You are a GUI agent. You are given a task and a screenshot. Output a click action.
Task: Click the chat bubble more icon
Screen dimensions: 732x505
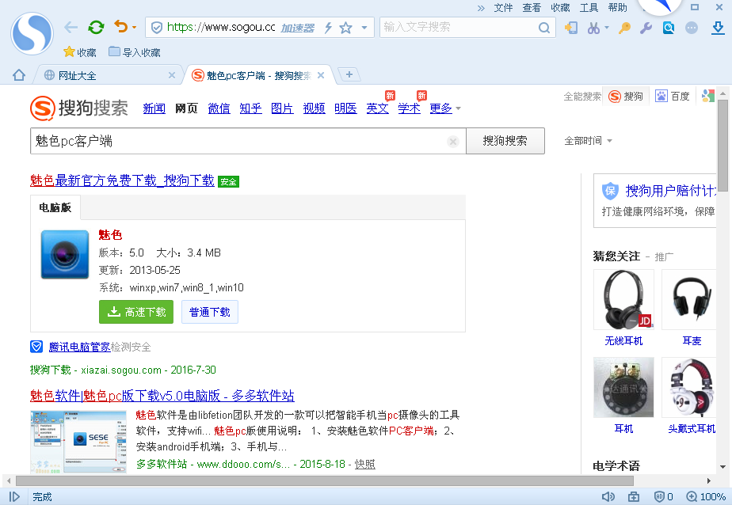[692, 28]
